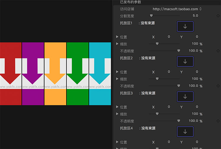Click the X position value of 托放区3
This screenshot has width=221, height=149.
pyautogui.click(x=169, y=107)
